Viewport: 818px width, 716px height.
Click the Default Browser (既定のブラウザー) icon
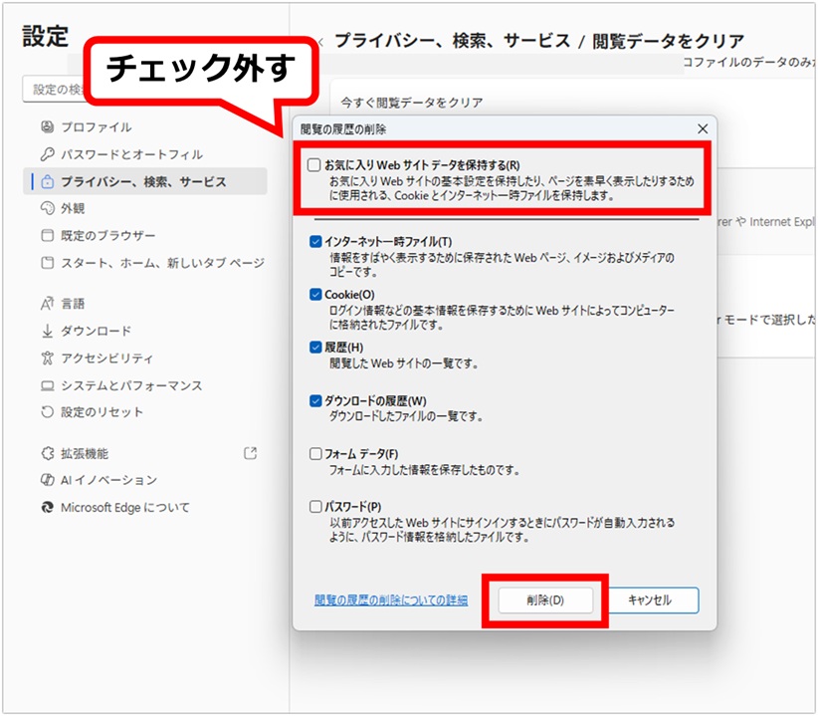click(x=47, y=236)
